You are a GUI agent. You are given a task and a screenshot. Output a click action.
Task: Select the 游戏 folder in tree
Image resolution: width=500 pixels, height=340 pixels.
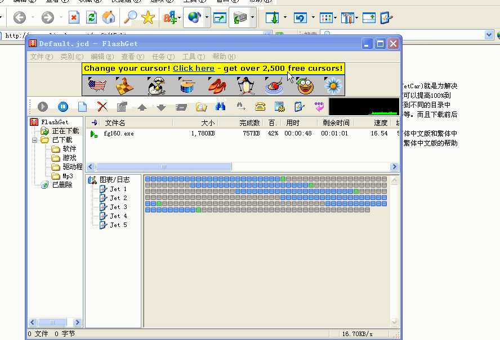[69, 158]
